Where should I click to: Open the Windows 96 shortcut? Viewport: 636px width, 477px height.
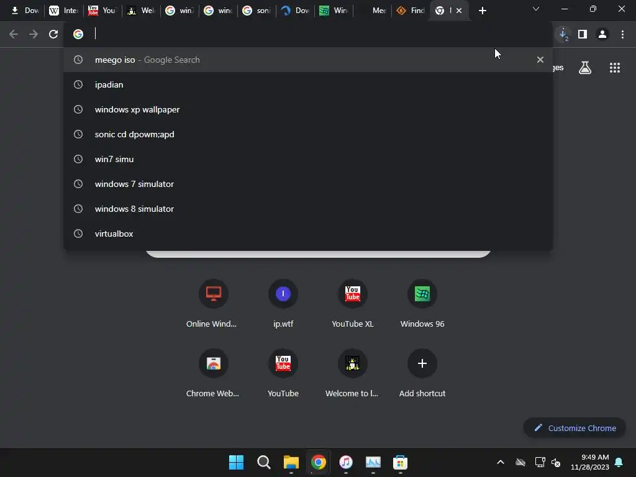tap(422, 303)
